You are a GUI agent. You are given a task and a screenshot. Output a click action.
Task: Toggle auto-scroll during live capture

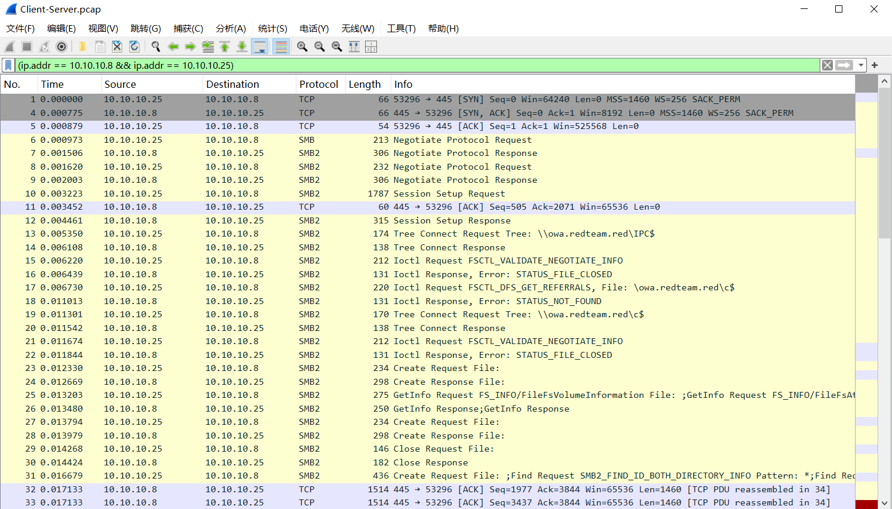pos(260,47)
